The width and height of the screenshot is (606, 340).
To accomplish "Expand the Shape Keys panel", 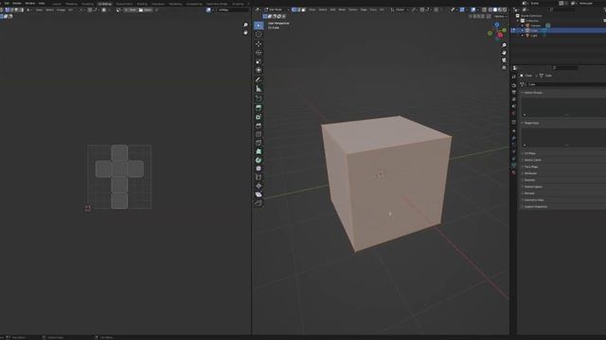I will pyautogui.click(x=531, y=123).
